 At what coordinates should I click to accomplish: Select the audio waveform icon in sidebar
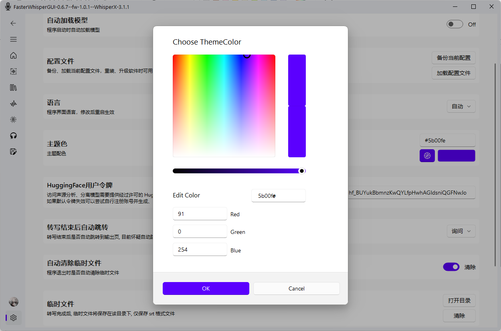pyautogui.click(x=13, y=104)
